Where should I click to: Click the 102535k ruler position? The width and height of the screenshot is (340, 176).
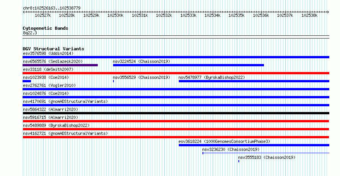[x=236, y=15]
